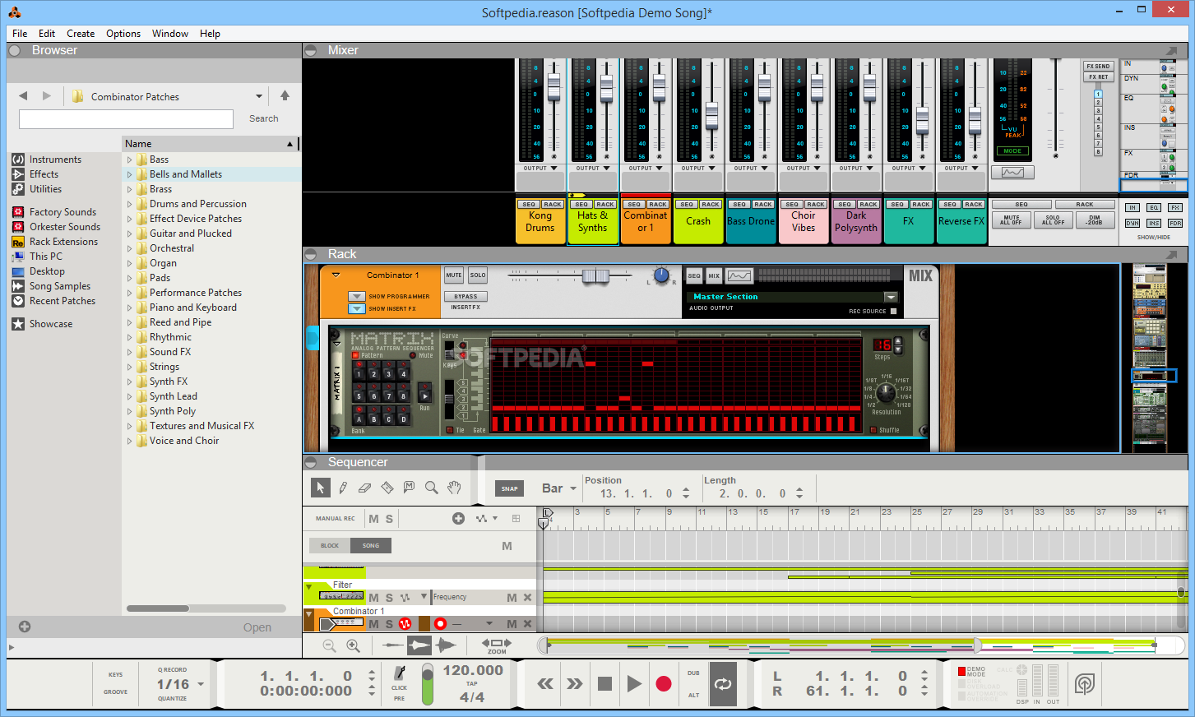
Task: Expand the Drums and Percussion folder
Action: point(129,204)
